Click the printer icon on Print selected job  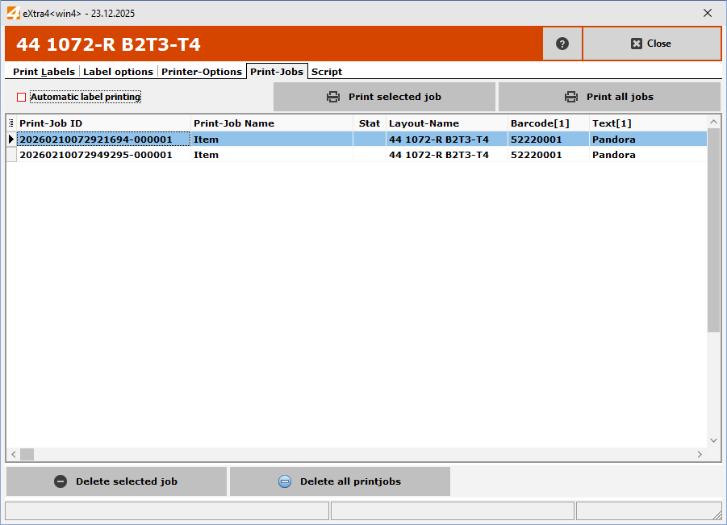pos(333,97)
